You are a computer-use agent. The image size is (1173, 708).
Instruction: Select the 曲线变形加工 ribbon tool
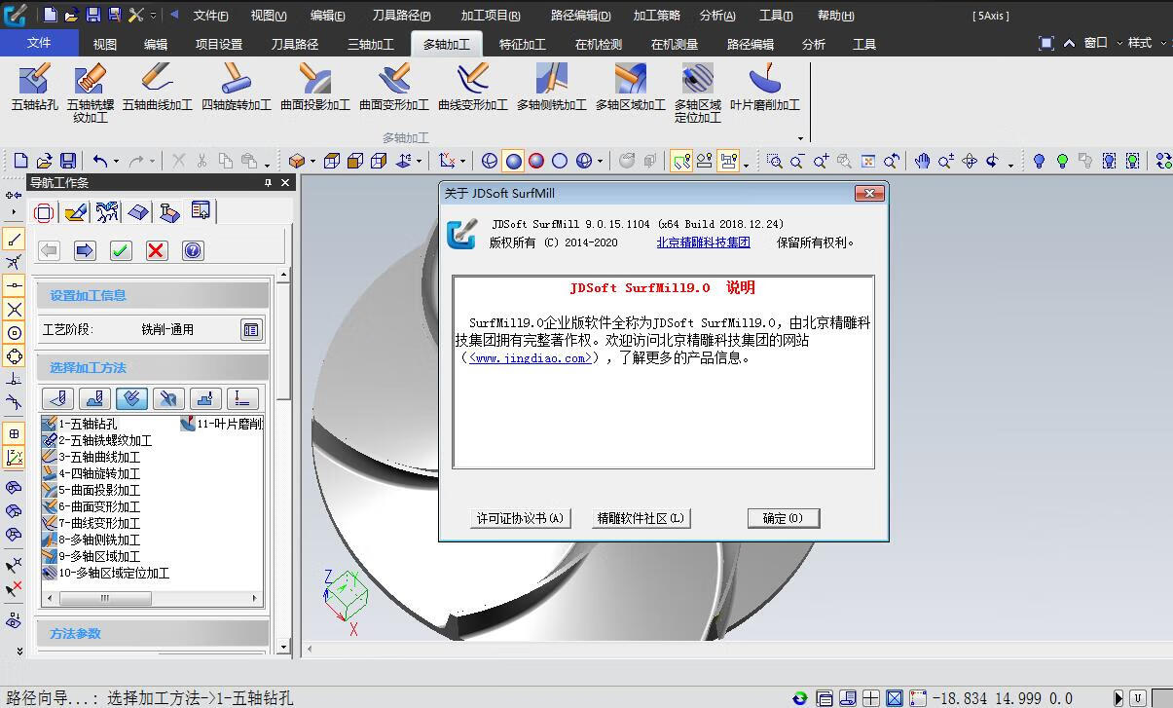click(x=473, y=88)
